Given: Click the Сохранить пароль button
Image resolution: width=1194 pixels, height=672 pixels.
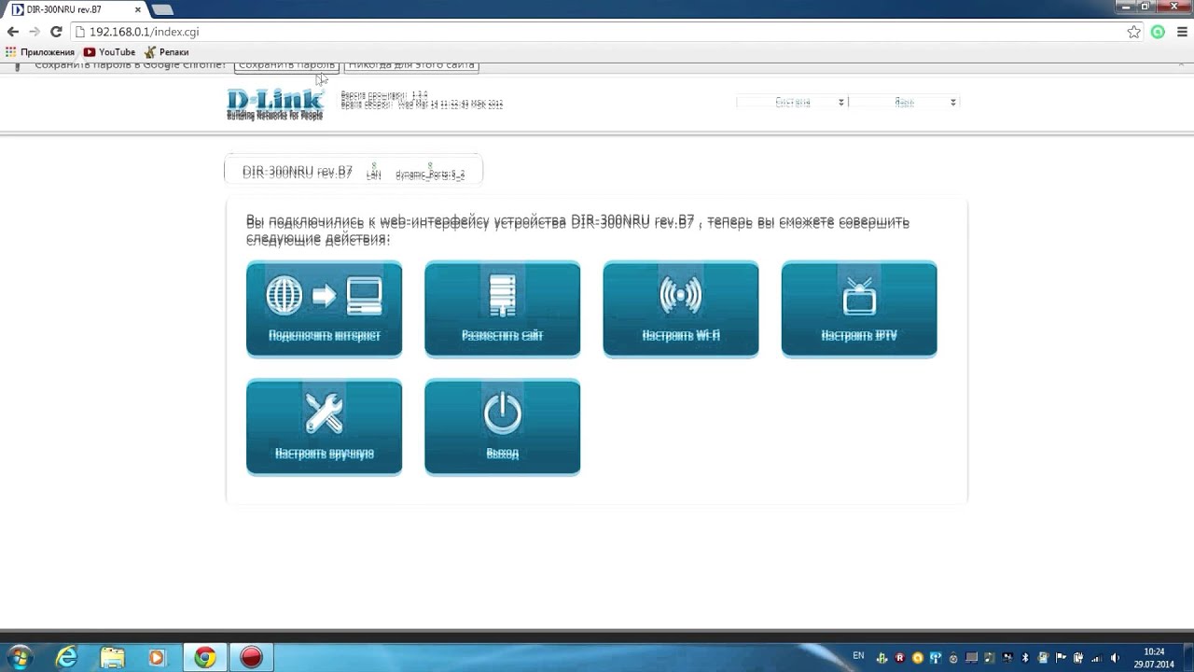Looking at the screenshot, I should click(286, 65).
